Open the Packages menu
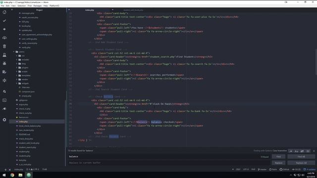Viewport: 317px width, 178px height. click(38, 5)
